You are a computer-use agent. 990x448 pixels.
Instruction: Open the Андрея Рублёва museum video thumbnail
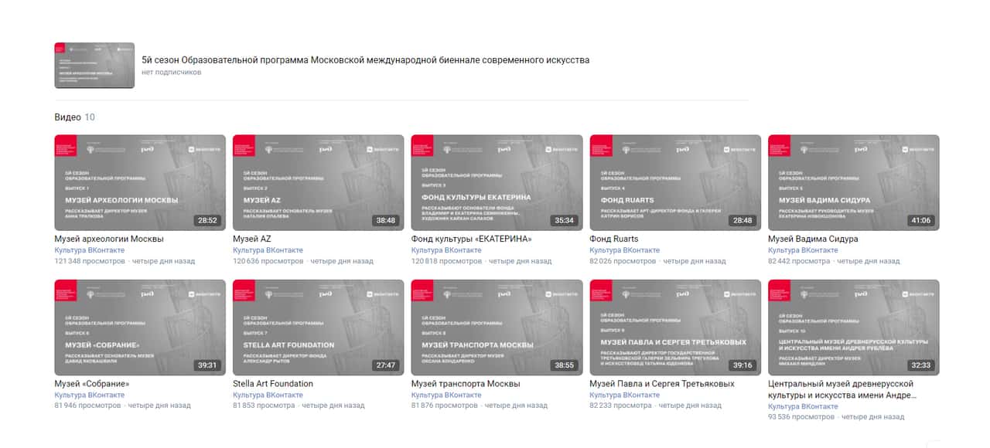coord(853,328)
